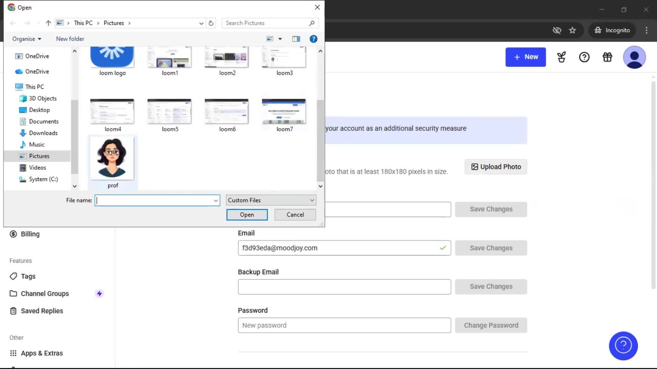Click the eye icon in Chrome's address bar

[x=557, y=30]
